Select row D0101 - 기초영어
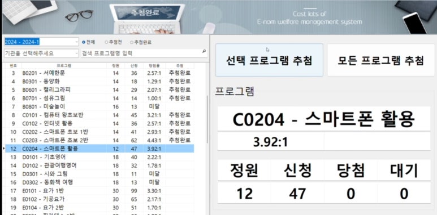 tap(99, 157)
